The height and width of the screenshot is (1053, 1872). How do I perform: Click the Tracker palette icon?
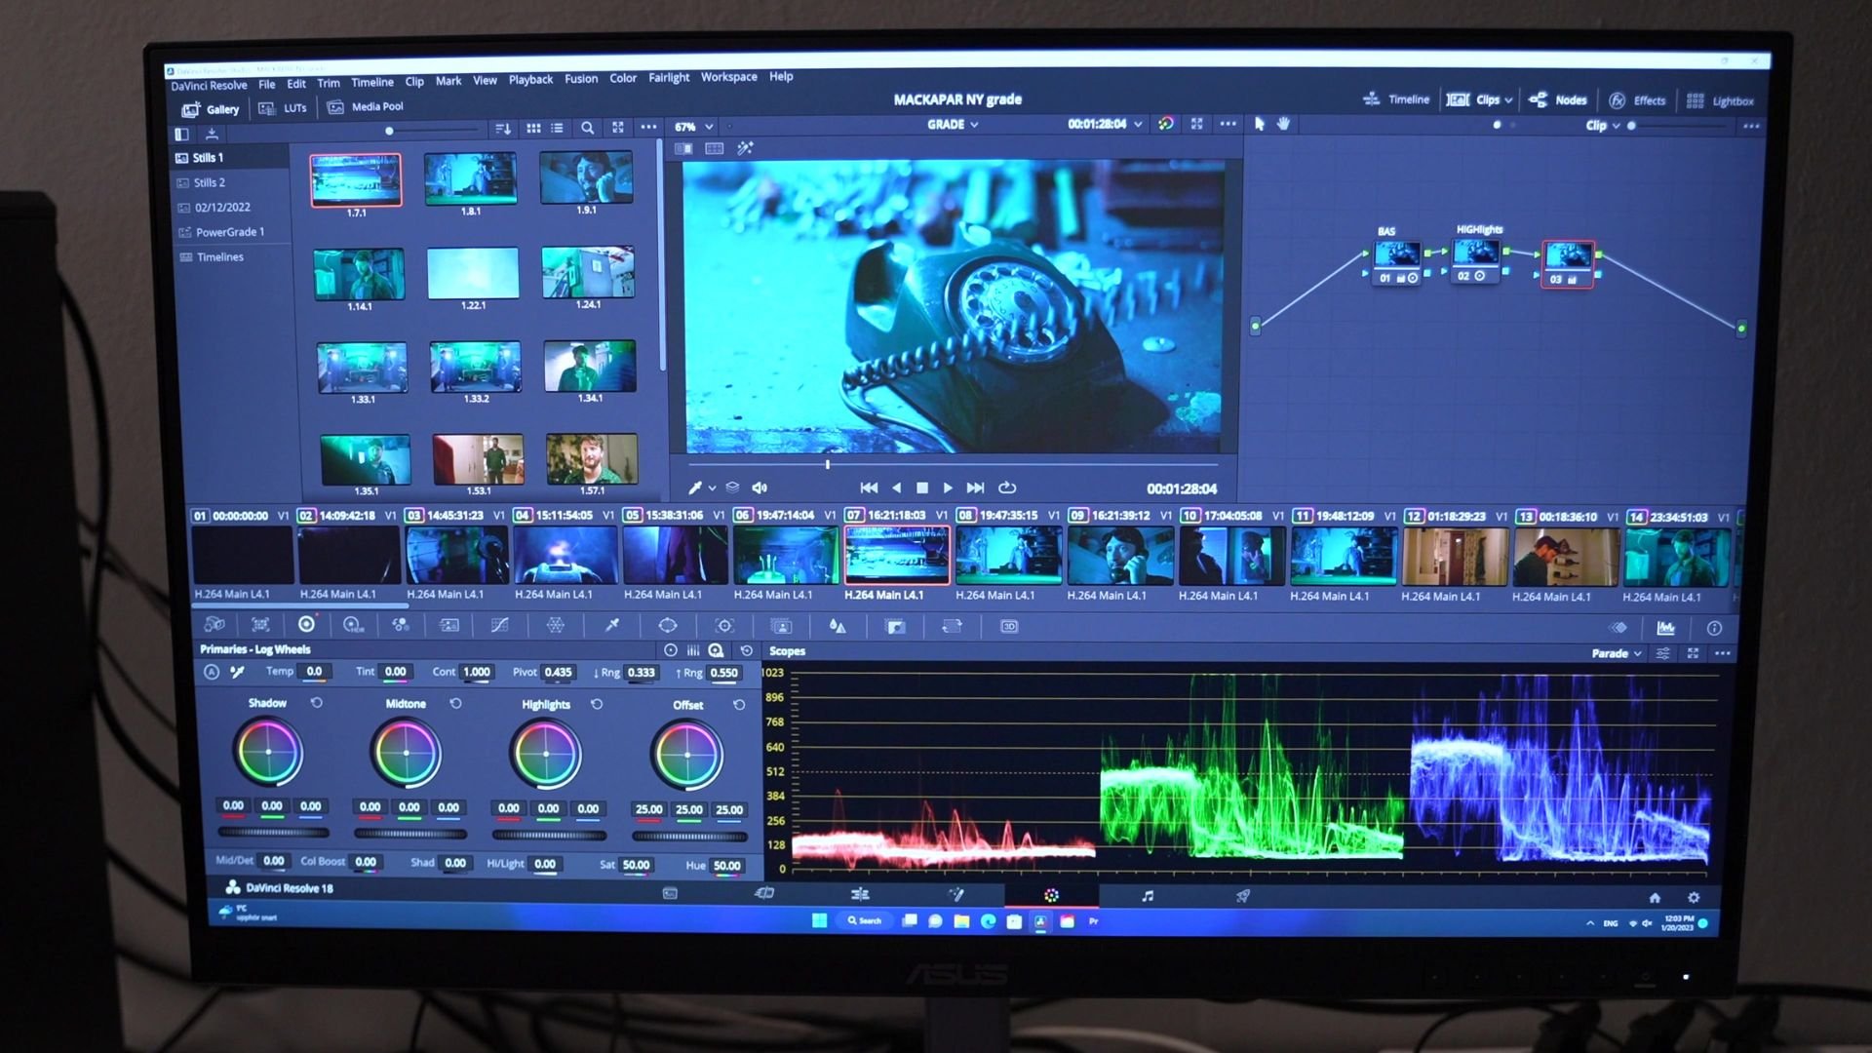click(724, 626)
